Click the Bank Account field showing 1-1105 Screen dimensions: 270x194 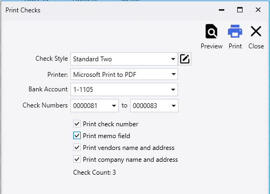[124, 89]
